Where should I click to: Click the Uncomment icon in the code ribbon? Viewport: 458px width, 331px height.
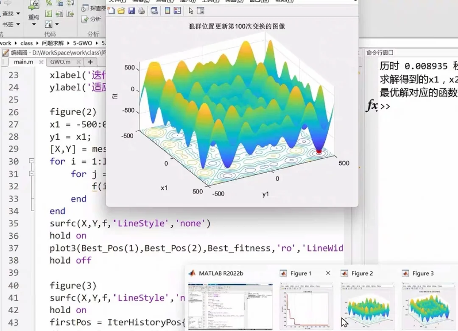[x=60, y=3]
